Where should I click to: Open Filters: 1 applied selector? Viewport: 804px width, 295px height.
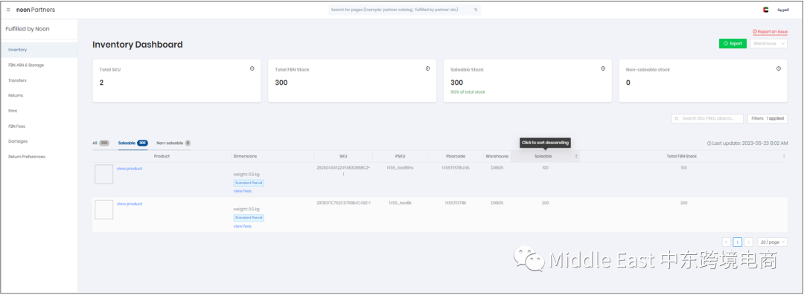768,118
